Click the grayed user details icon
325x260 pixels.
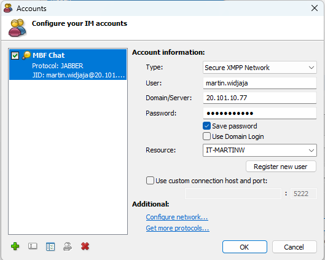tap(68, 246)
